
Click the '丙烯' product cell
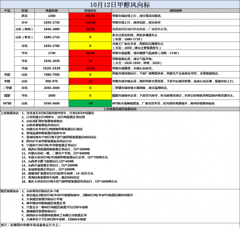coord(7,74)
